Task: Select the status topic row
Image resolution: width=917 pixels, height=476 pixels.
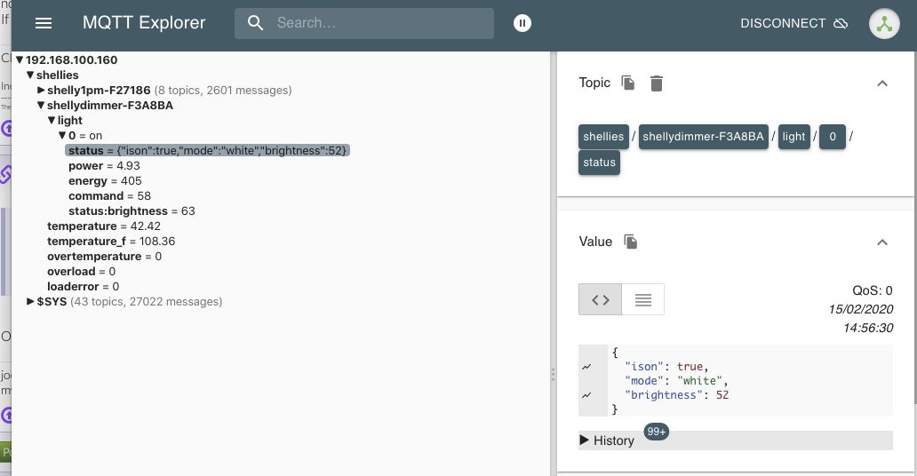Action: [x=208, y=150]
